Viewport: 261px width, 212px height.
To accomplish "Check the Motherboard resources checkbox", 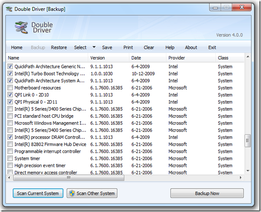I will 10,88.
